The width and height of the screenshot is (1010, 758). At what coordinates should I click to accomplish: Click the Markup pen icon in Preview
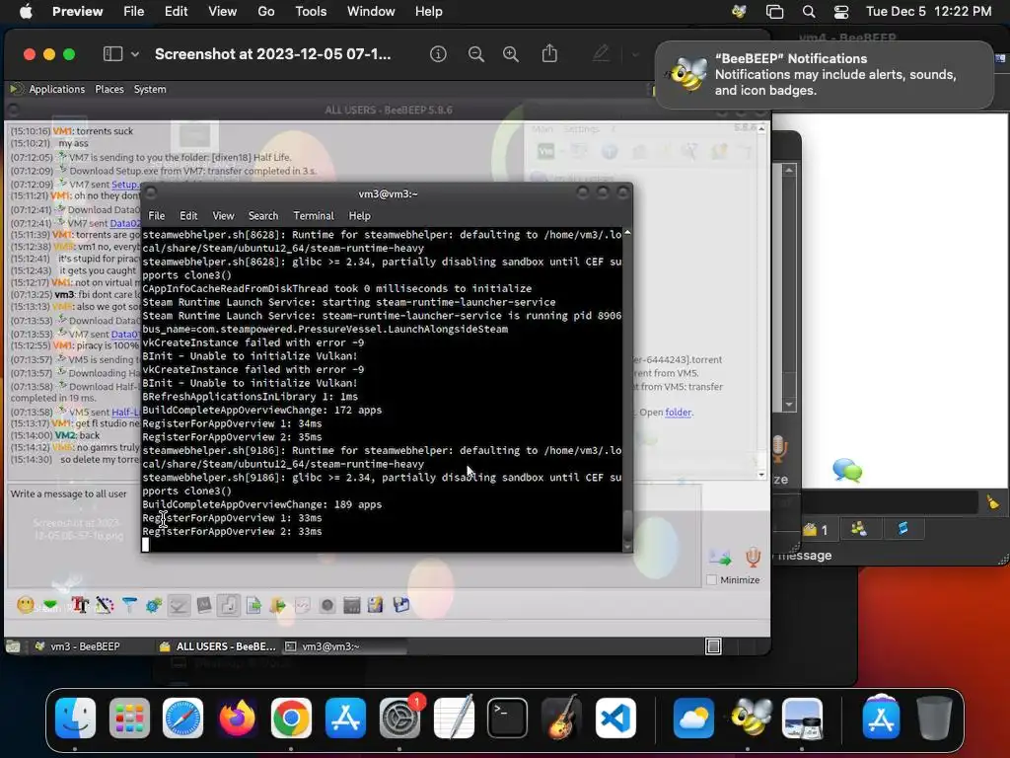(601, 53)
